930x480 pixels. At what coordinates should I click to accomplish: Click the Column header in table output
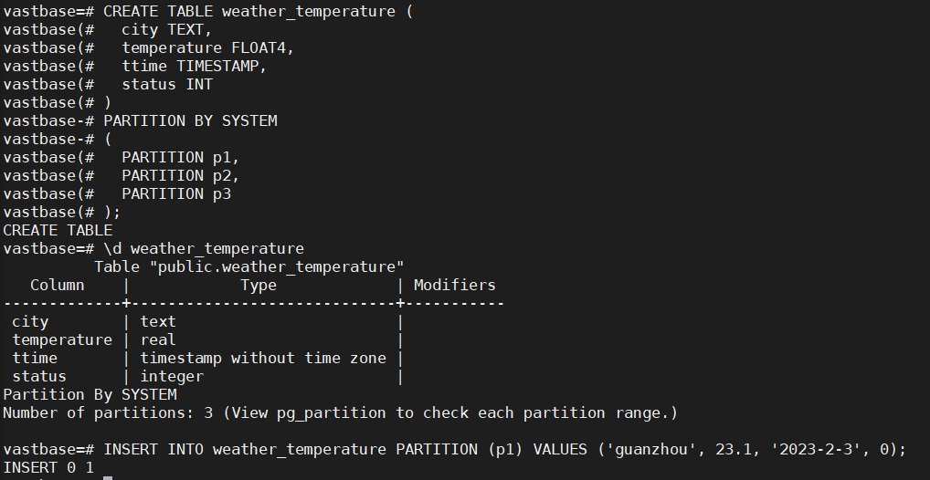57,285
